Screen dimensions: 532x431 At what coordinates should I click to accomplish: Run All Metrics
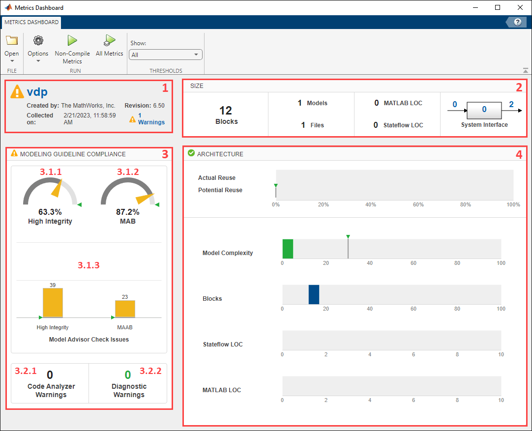(x=109, y=41)
